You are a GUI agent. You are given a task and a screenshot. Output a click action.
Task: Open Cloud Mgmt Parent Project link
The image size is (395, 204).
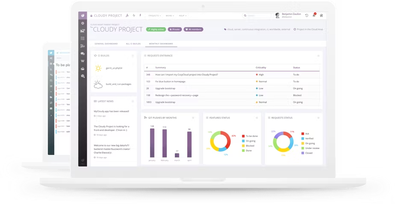coord(105,25)
